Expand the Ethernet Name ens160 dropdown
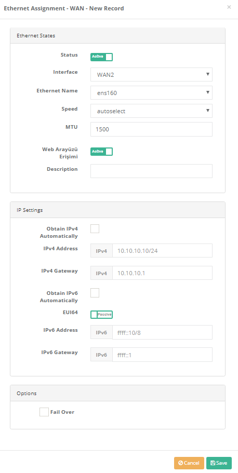This screenshot has height=473, width=238. coord(151,92)
